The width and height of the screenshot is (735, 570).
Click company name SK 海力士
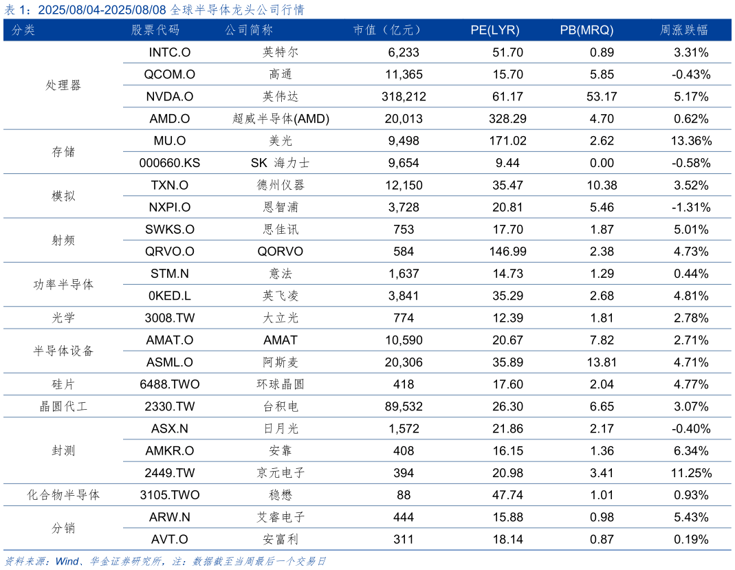(281, 163)
